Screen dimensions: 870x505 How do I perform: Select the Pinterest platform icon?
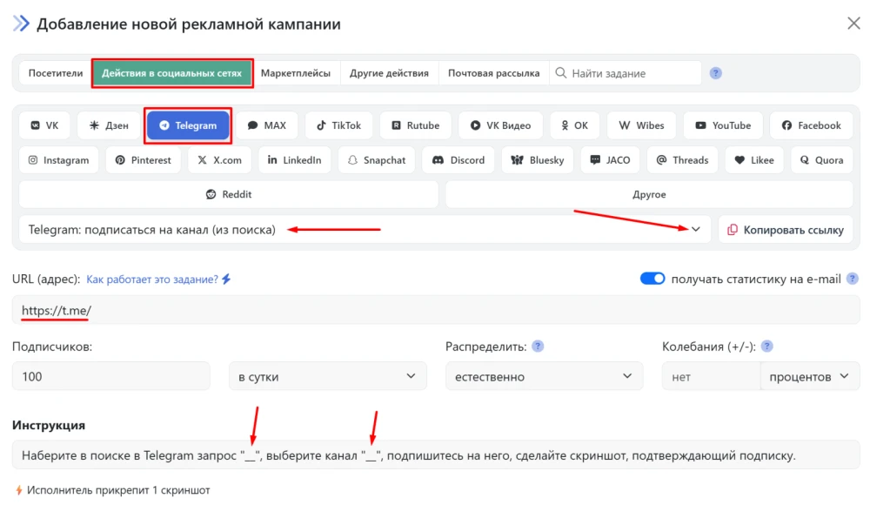[143, 159]
